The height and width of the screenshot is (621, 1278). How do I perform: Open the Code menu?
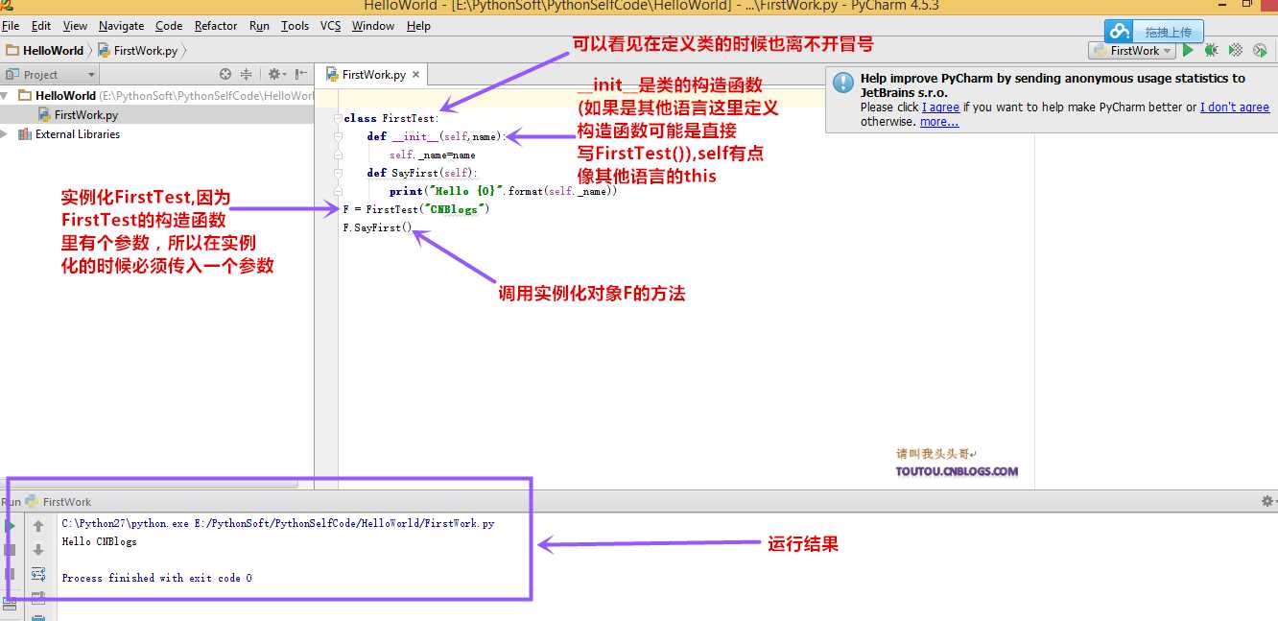[169, 26]
